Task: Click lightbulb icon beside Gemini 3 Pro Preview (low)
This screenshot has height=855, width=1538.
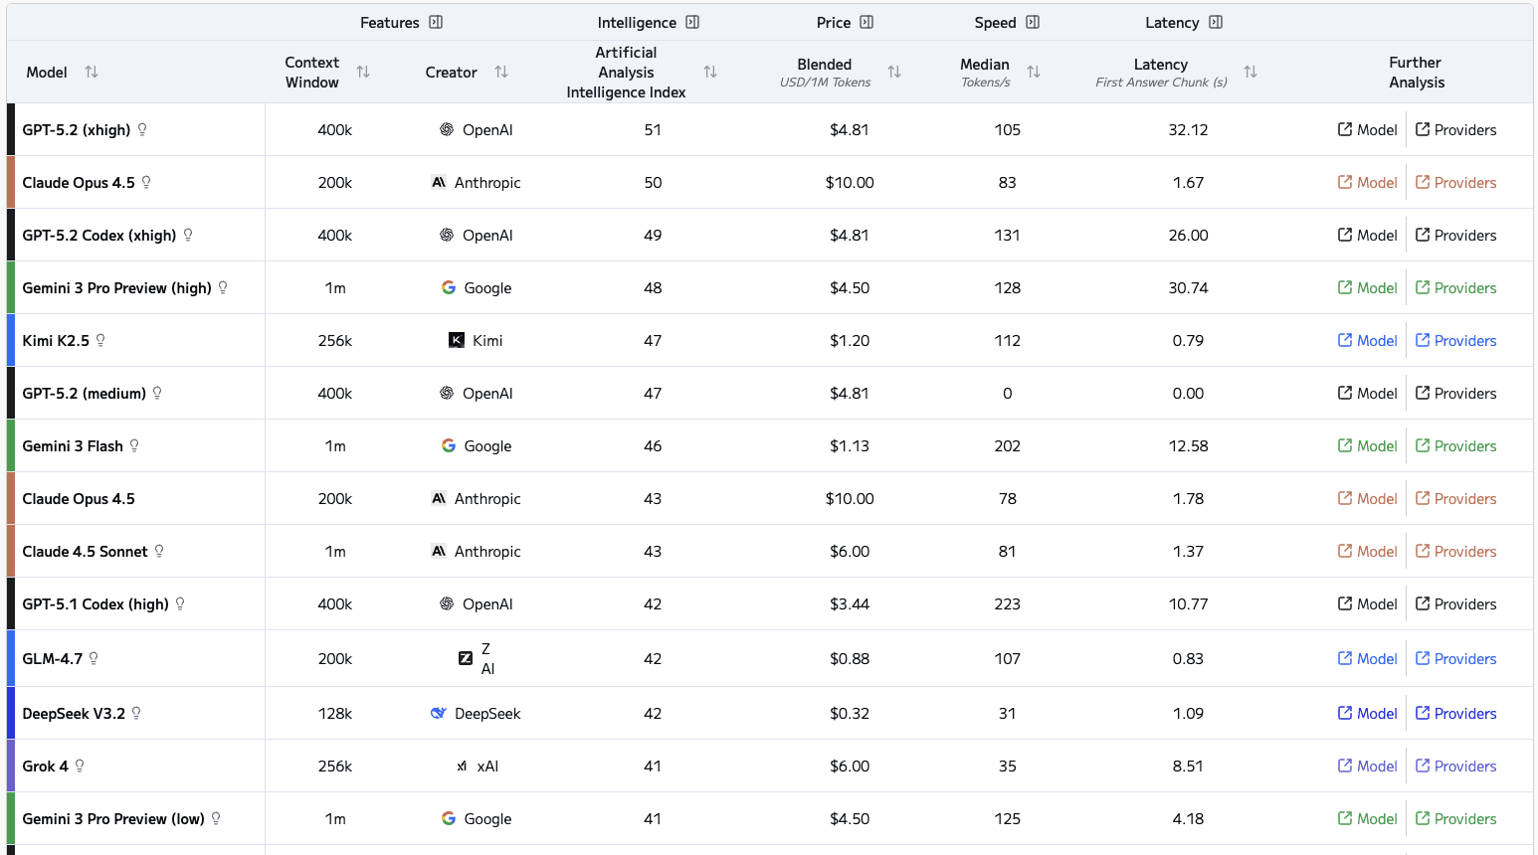Action: pyautogui.click(x=216, y=818)
